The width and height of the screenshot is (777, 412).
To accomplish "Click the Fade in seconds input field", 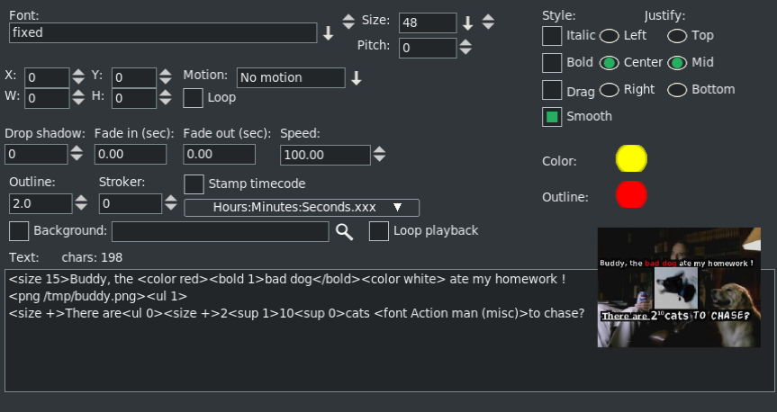I will coord(130,155).
